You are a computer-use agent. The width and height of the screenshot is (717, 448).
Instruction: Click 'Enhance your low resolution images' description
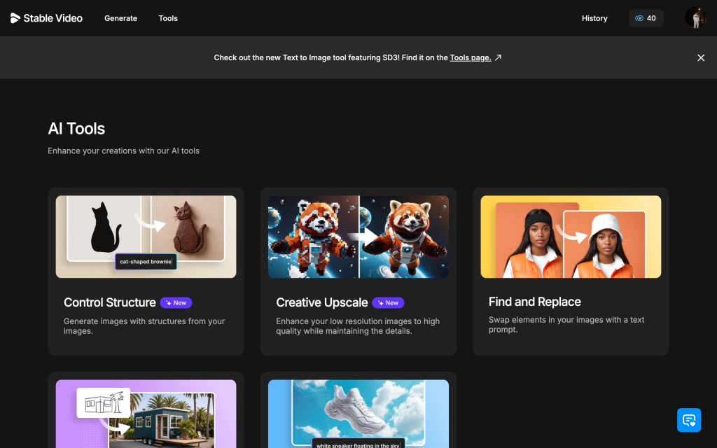coord(358,326)
